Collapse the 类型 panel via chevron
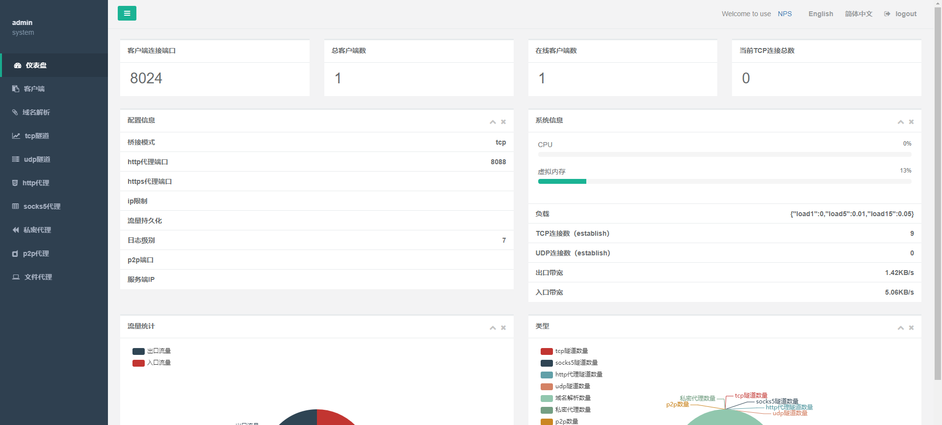The width and height of the screenshot is (942, 425). point(901,327)
